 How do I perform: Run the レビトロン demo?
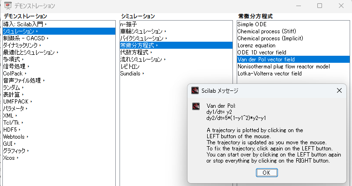[176, 67]
